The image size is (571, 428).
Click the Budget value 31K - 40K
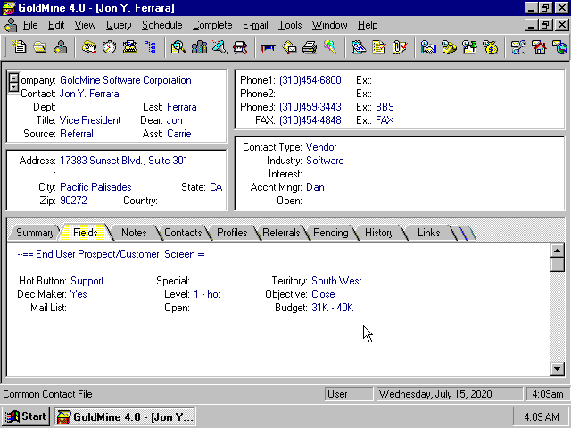[333, 308]
